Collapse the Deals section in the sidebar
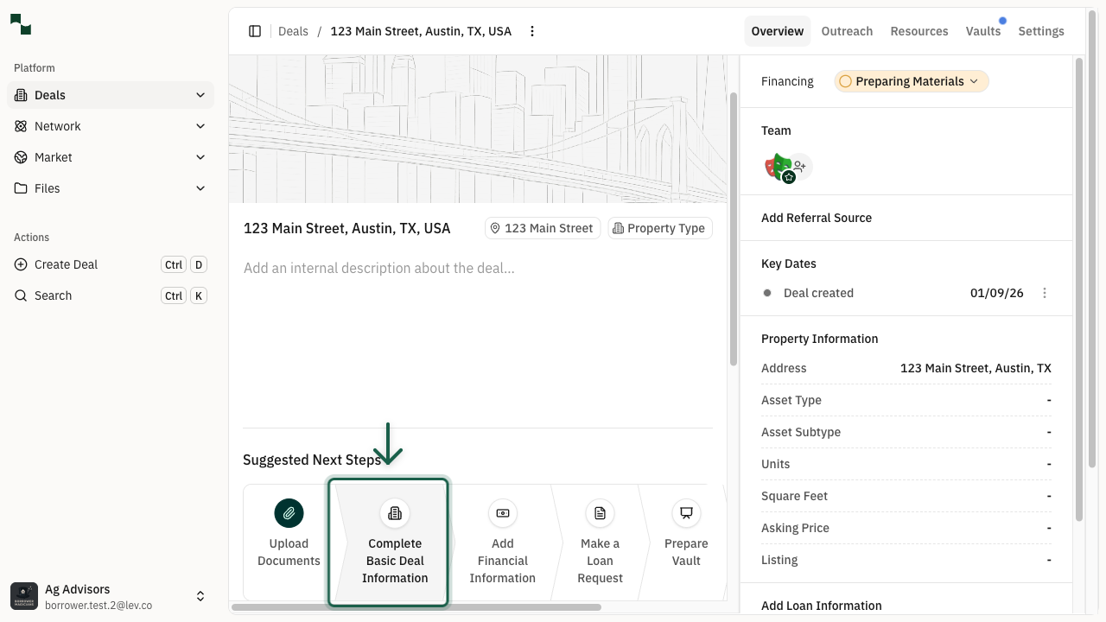Screen dimensions: 1106x622 200,95
